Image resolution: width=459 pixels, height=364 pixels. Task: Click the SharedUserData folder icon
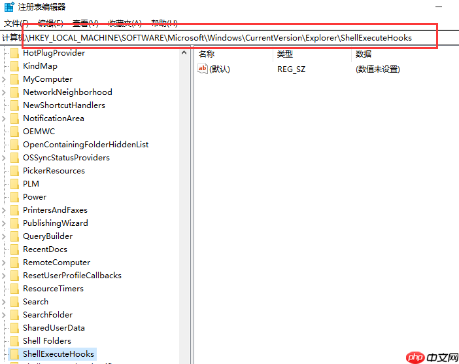(x=14, y=328)
